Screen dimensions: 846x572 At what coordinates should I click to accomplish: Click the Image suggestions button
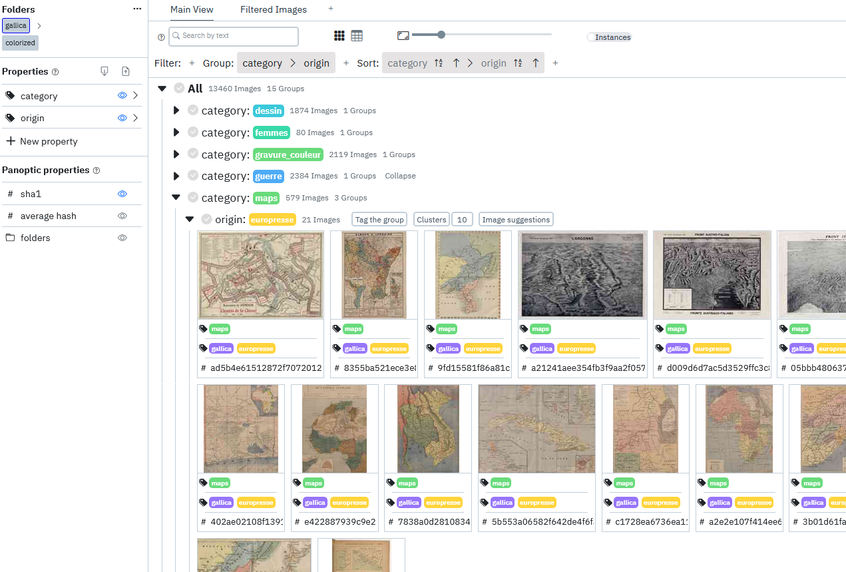tap(516, 220)
